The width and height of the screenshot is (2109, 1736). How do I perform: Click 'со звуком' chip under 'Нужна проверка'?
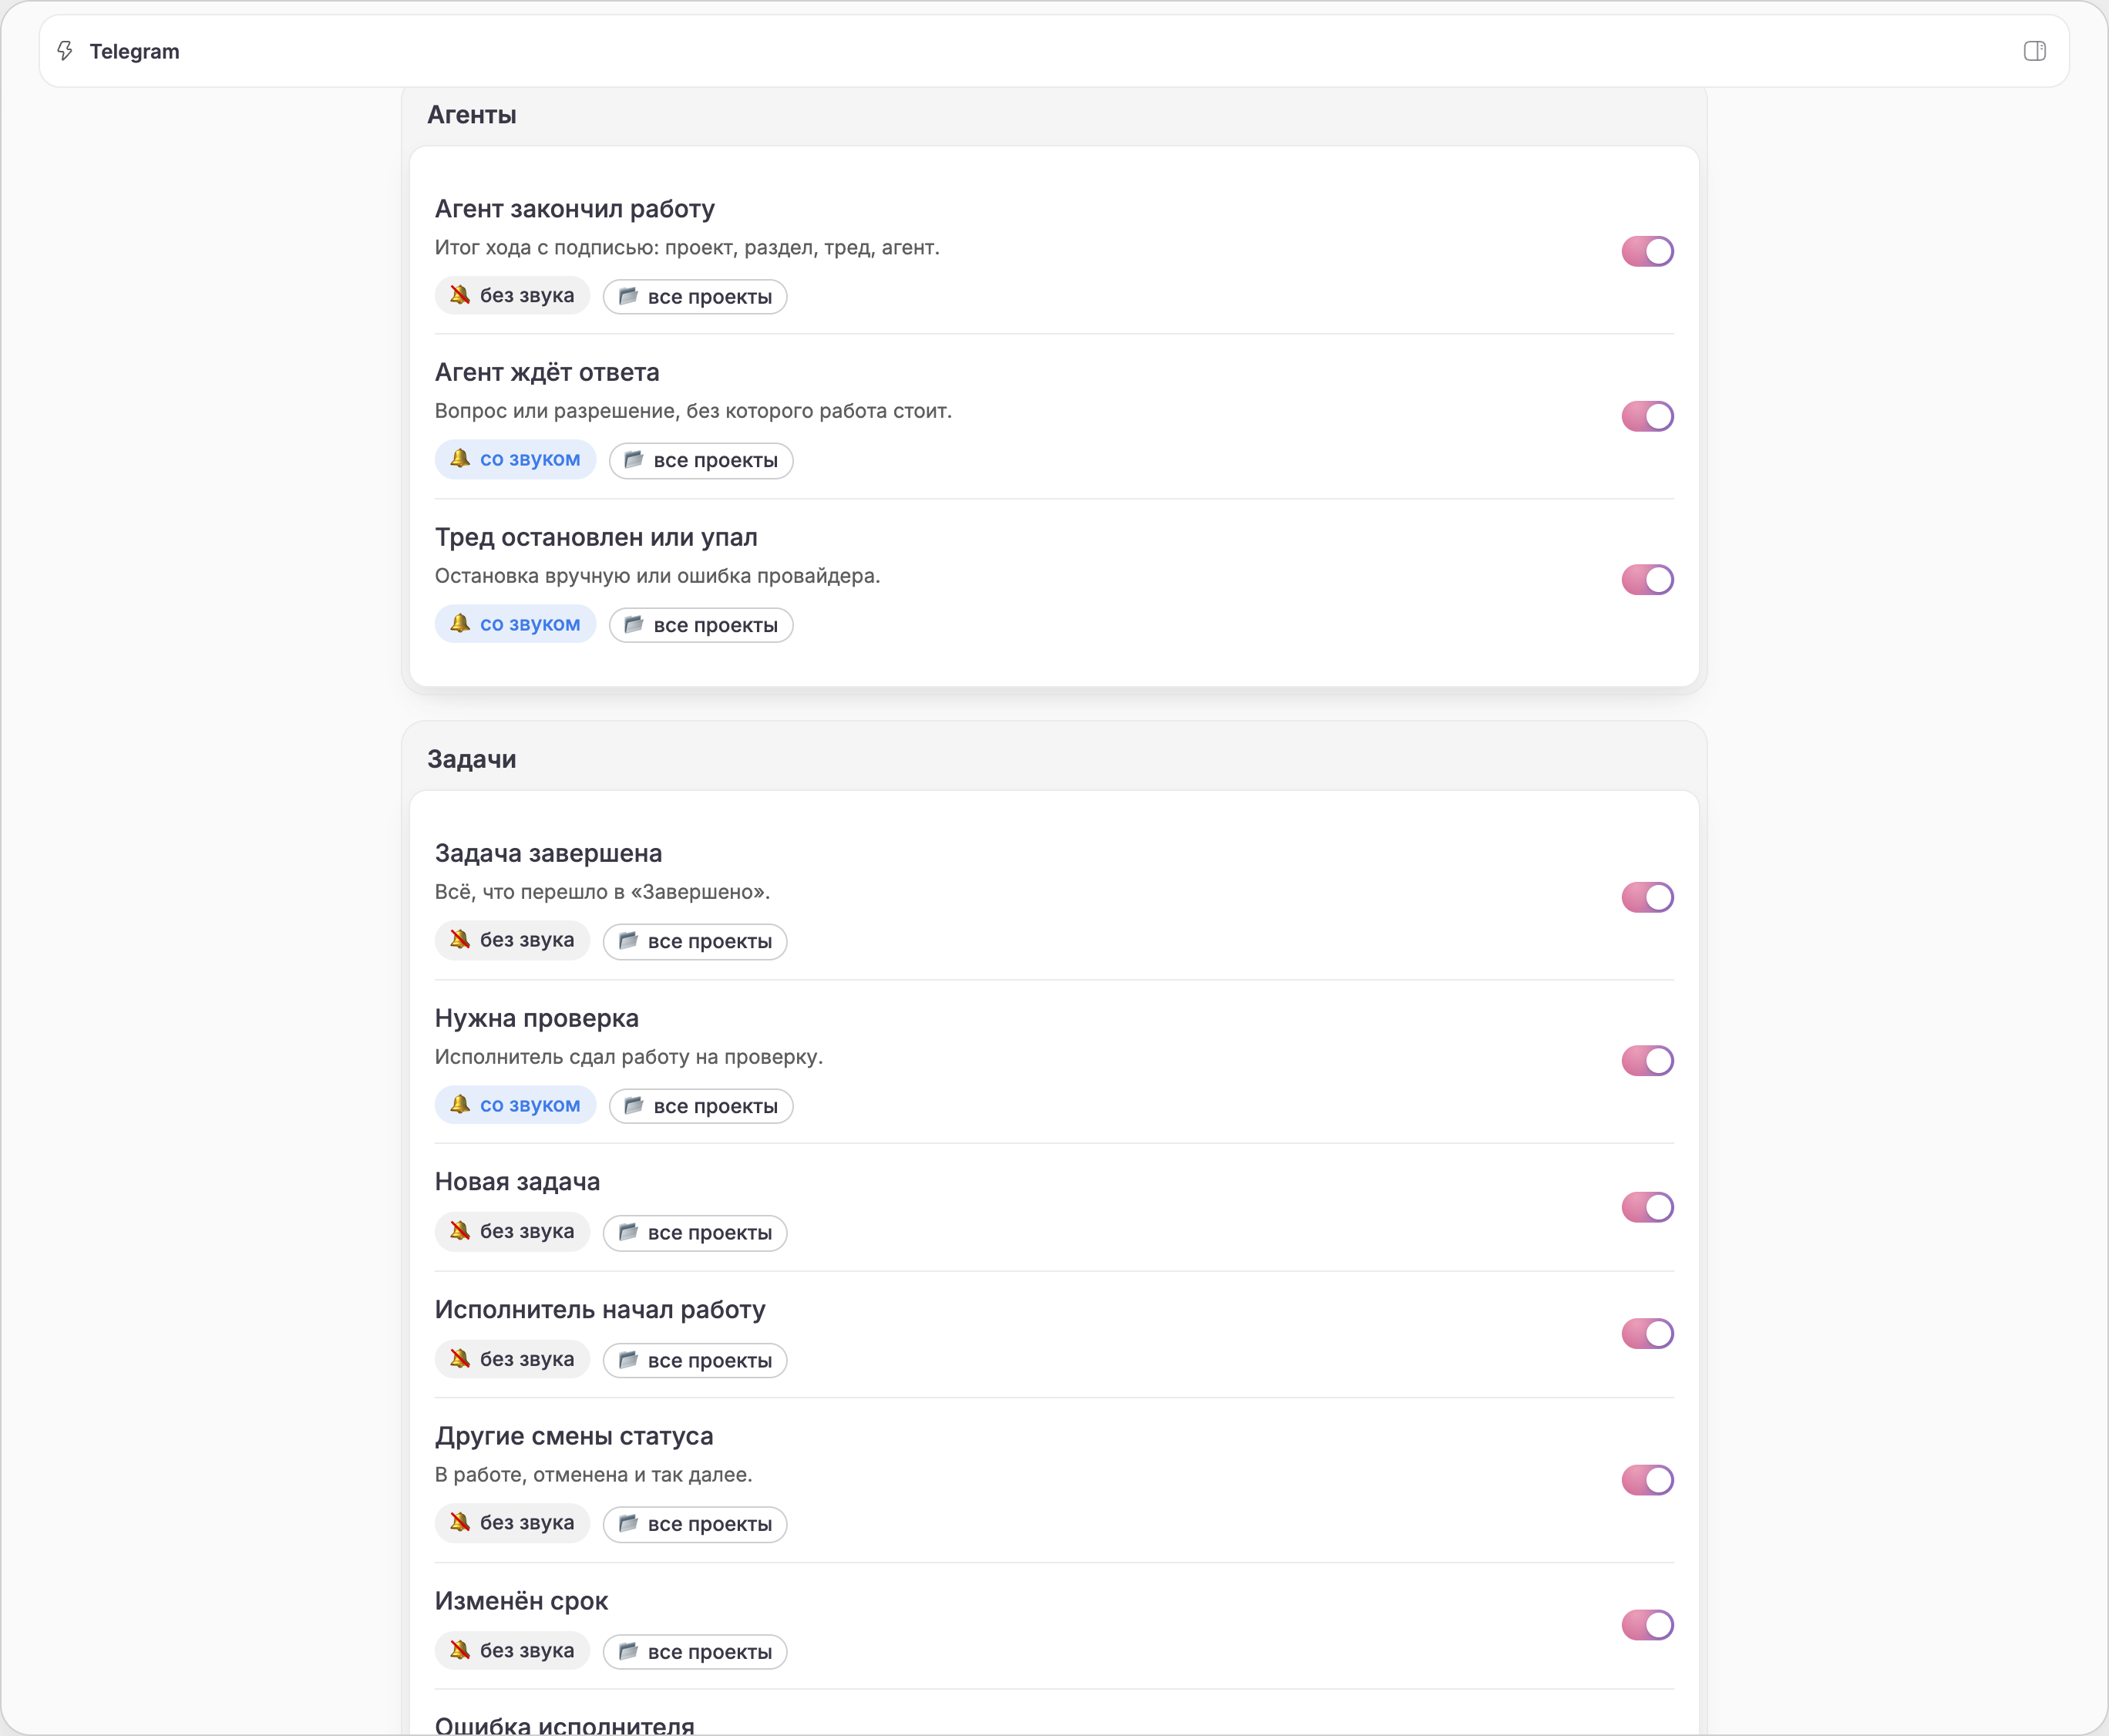(515, 1106)
